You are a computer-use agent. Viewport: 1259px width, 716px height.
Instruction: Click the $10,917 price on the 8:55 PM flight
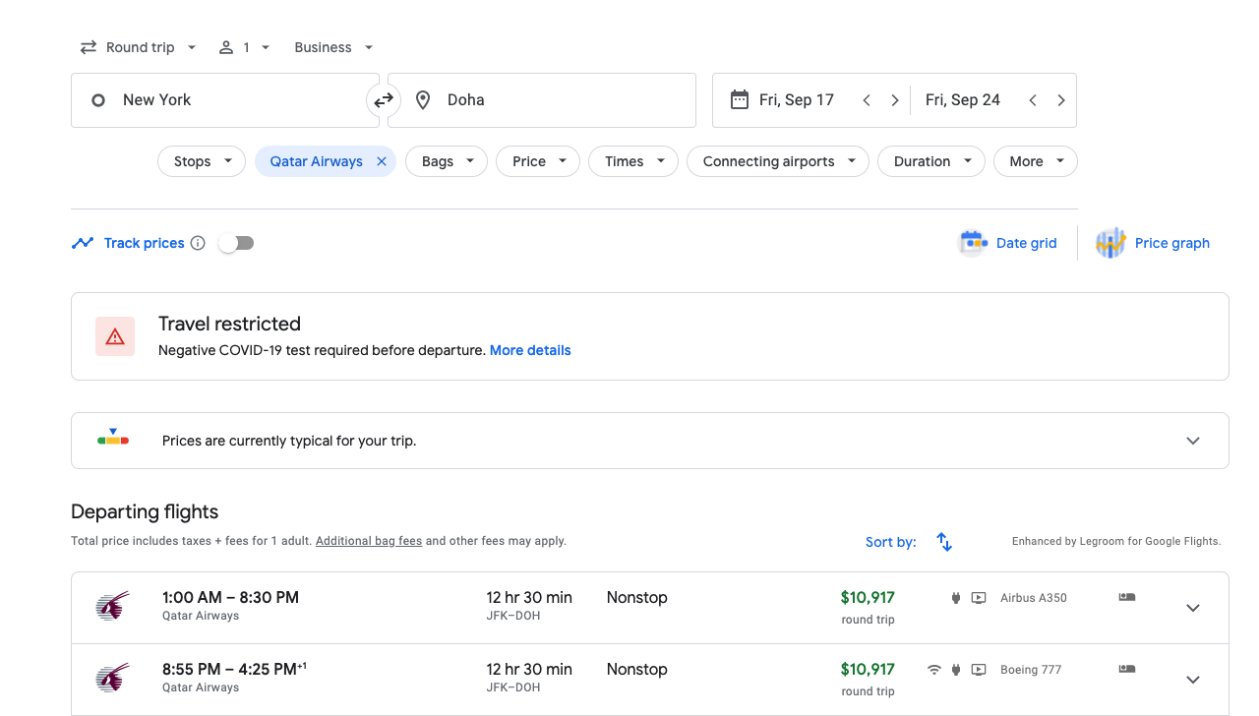point(868,669)
